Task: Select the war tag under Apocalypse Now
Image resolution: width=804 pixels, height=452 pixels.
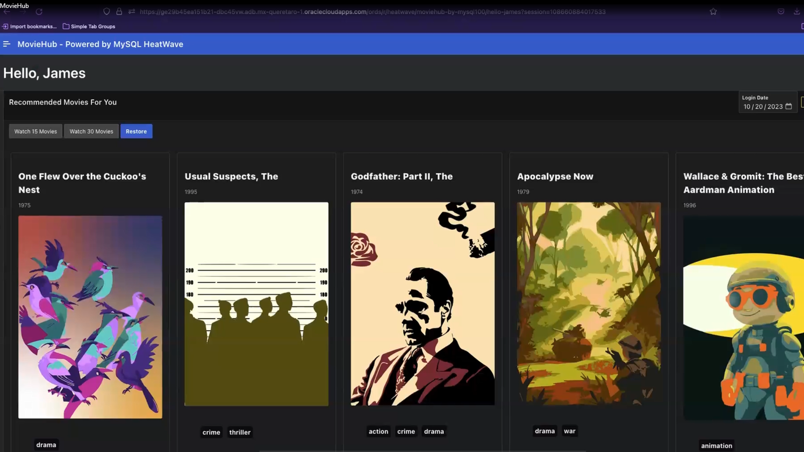Action: click(569, 431)
